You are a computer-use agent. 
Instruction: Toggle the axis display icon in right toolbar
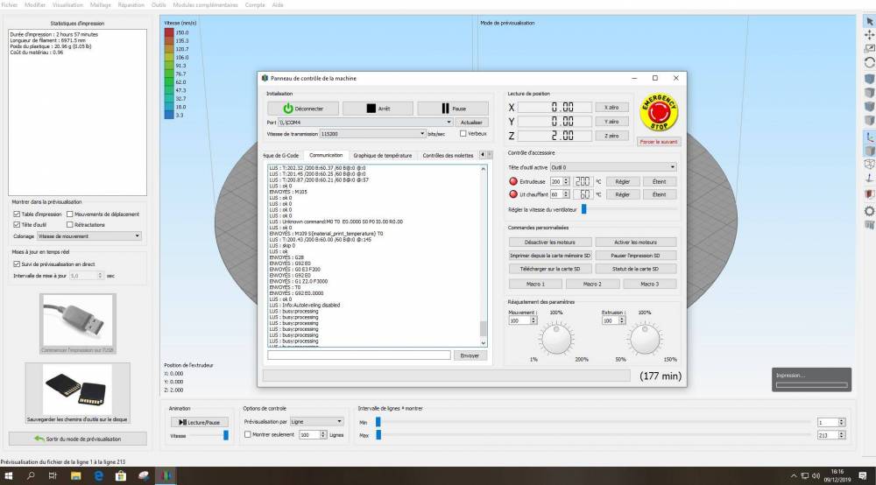[x=869, y=137]
